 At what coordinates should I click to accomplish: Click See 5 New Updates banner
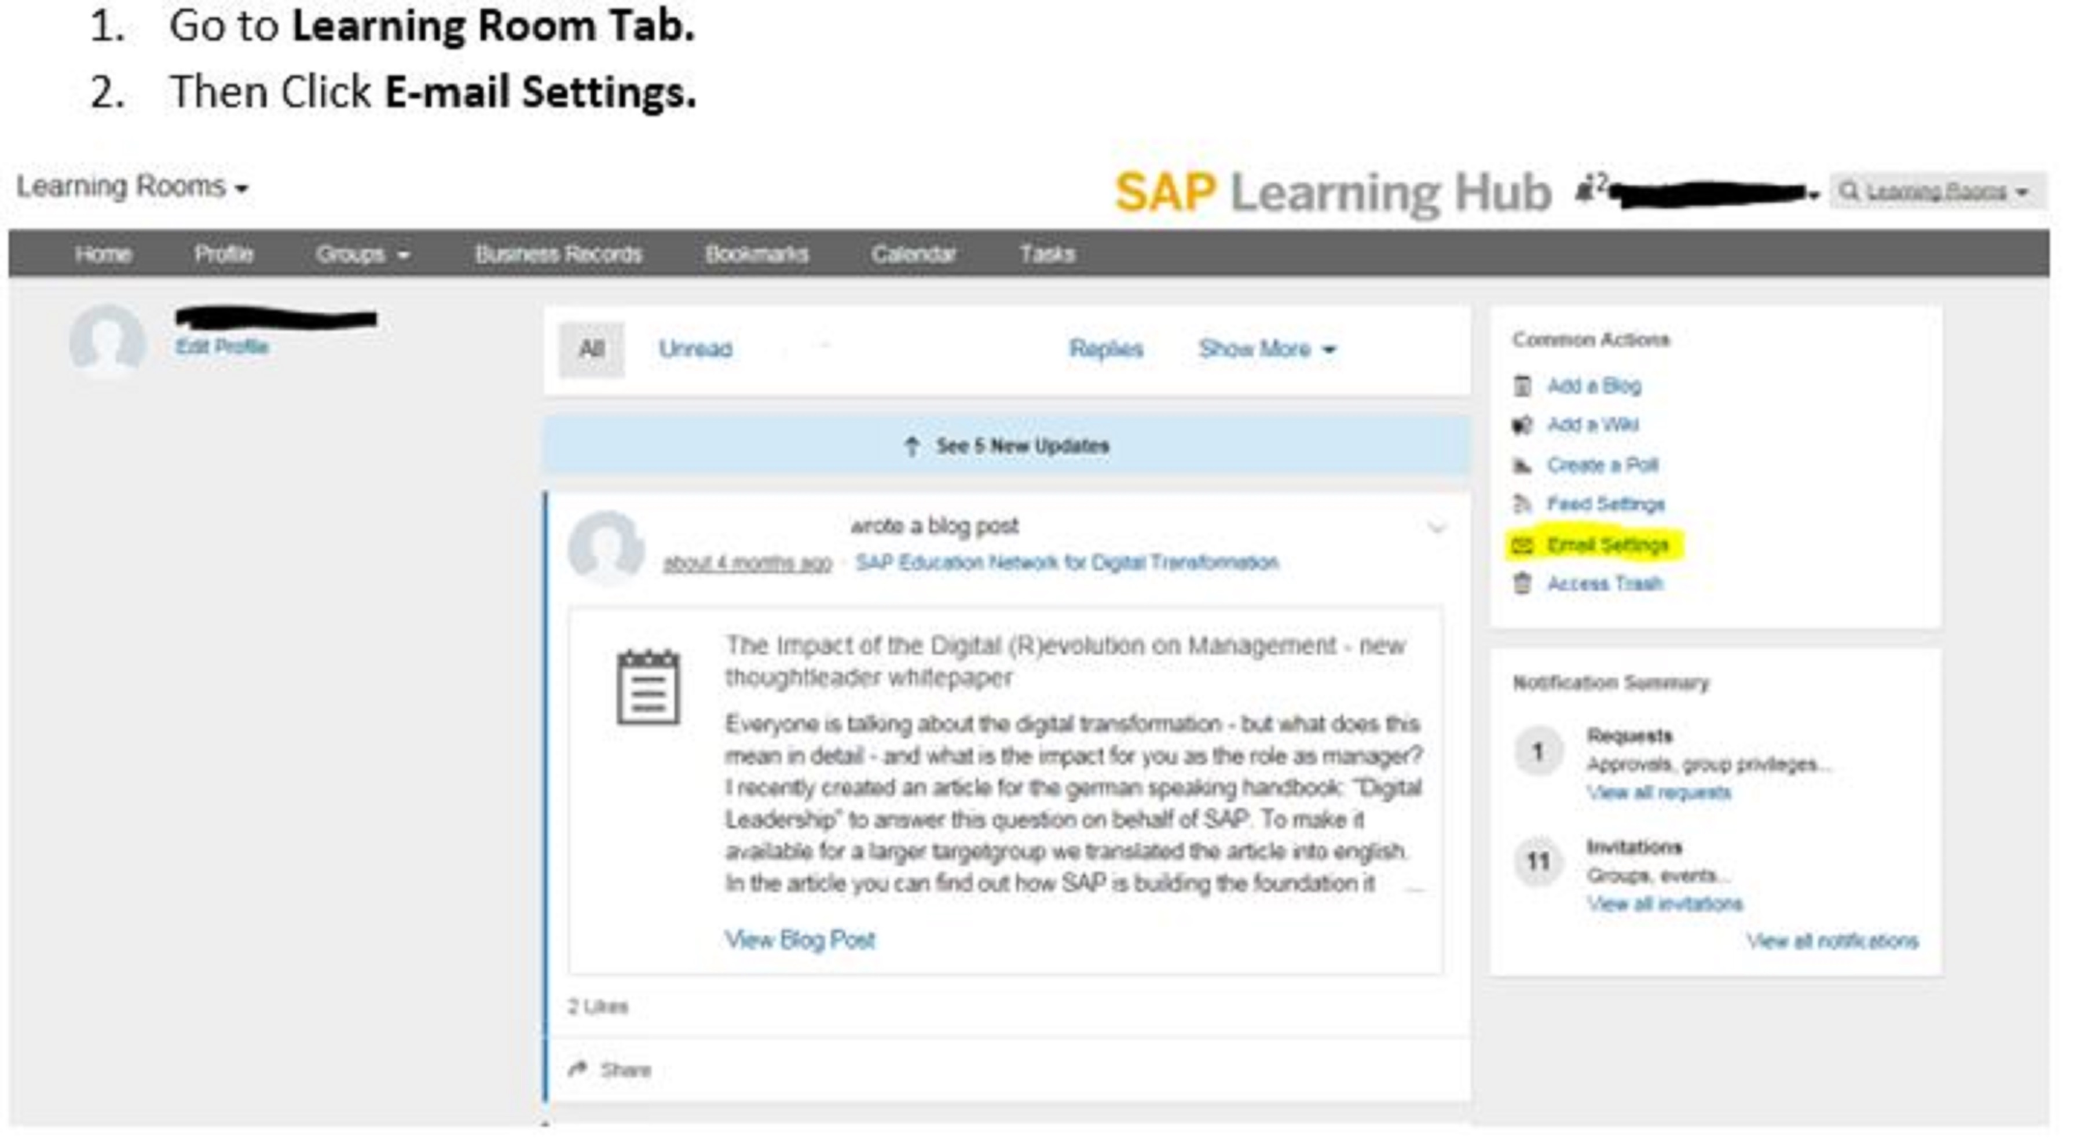tap(1007, 446)
